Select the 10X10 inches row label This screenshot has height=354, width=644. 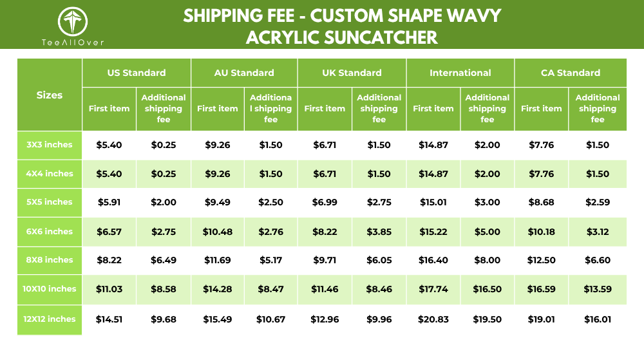click(x=50, y=289)
